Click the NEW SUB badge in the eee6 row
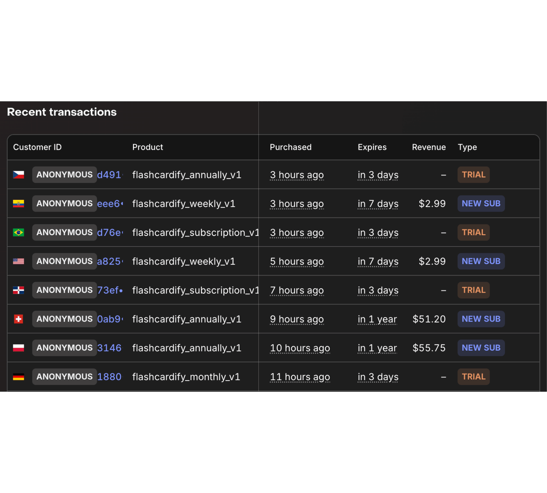Screen dimensions: 547x493 tap(481, 204)
